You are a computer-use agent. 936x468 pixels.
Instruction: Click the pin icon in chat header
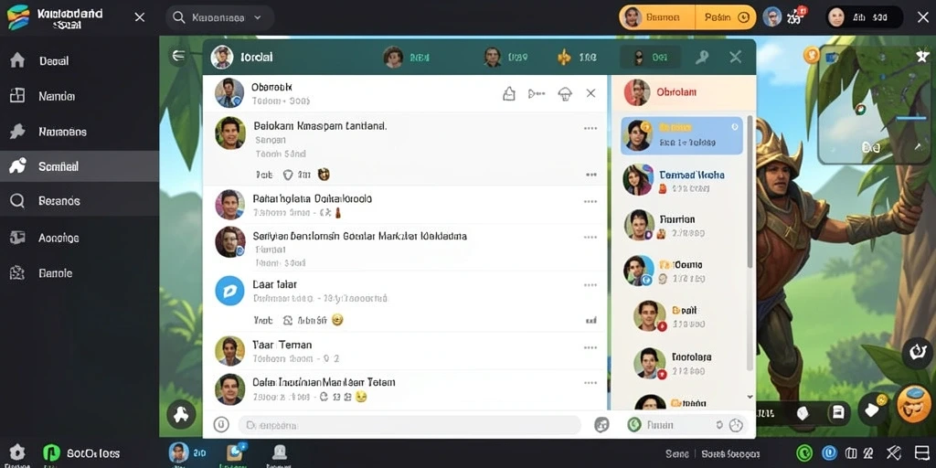[702, 58]
